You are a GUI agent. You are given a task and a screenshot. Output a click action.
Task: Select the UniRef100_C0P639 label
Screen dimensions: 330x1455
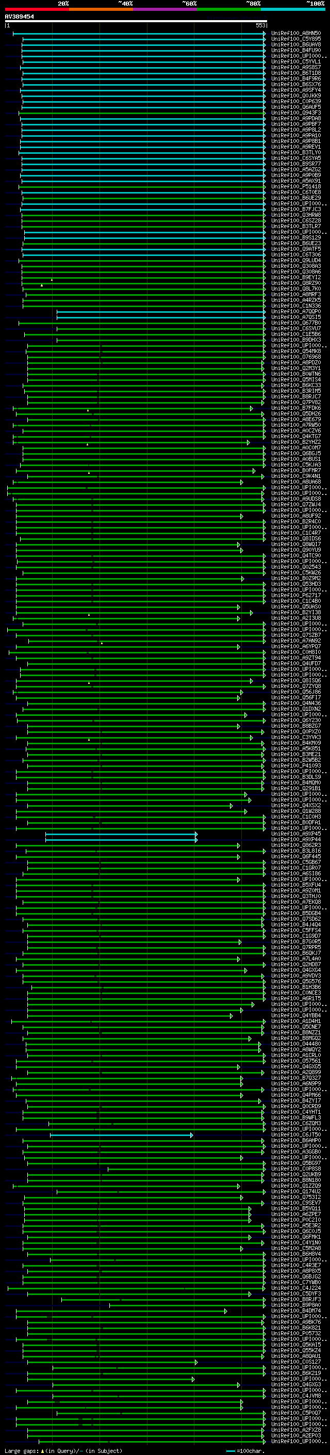pyautogui.click(x=295, y=101)
